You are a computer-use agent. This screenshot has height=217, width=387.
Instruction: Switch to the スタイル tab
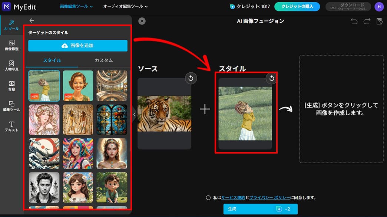(52, 60)
